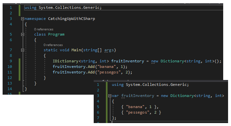Image resolution: width=231 pixels, height=126 pixels.
Task: Collapse the class Program block
Action: (x=22, y=35)
